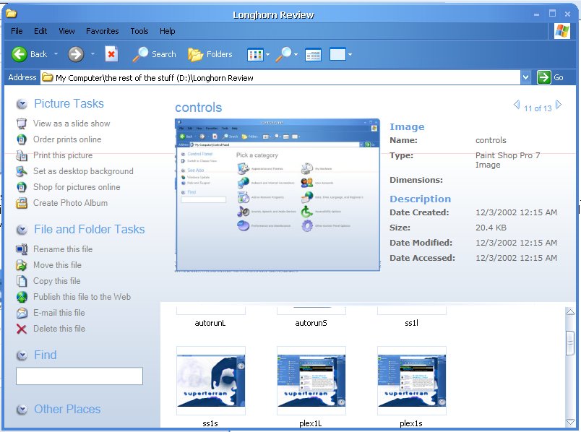Click Set as desktop background link
Screen dimensions: 581x432
pos(83,171)
